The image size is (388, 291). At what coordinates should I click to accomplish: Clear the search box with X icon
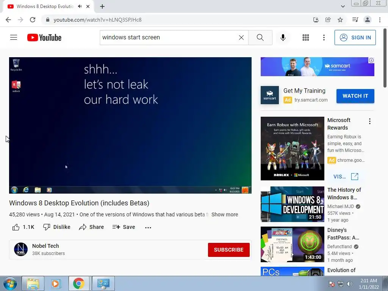click(x=241, y=38)
